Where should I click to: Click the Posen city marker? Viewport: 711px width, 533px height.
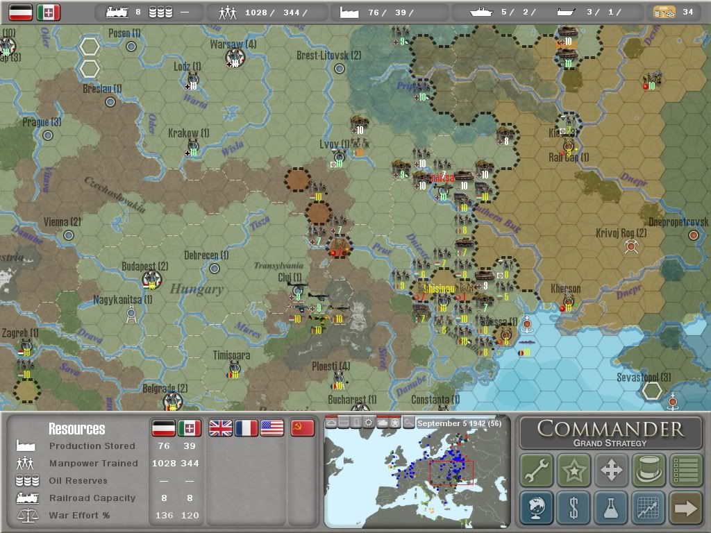click(x=131, y=46)
